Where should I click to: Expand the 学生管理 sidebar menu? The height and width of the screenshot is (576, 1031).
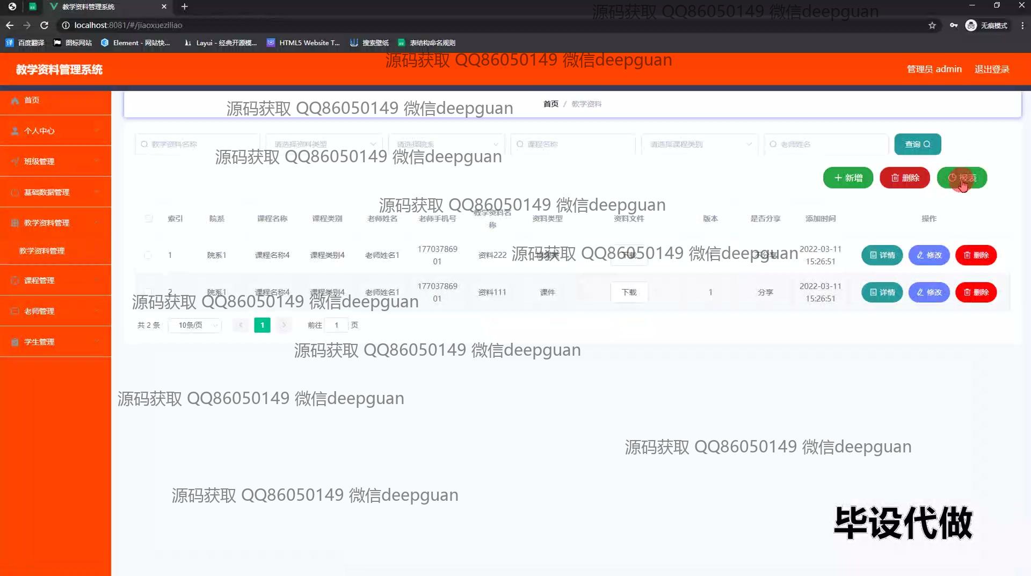55,342
